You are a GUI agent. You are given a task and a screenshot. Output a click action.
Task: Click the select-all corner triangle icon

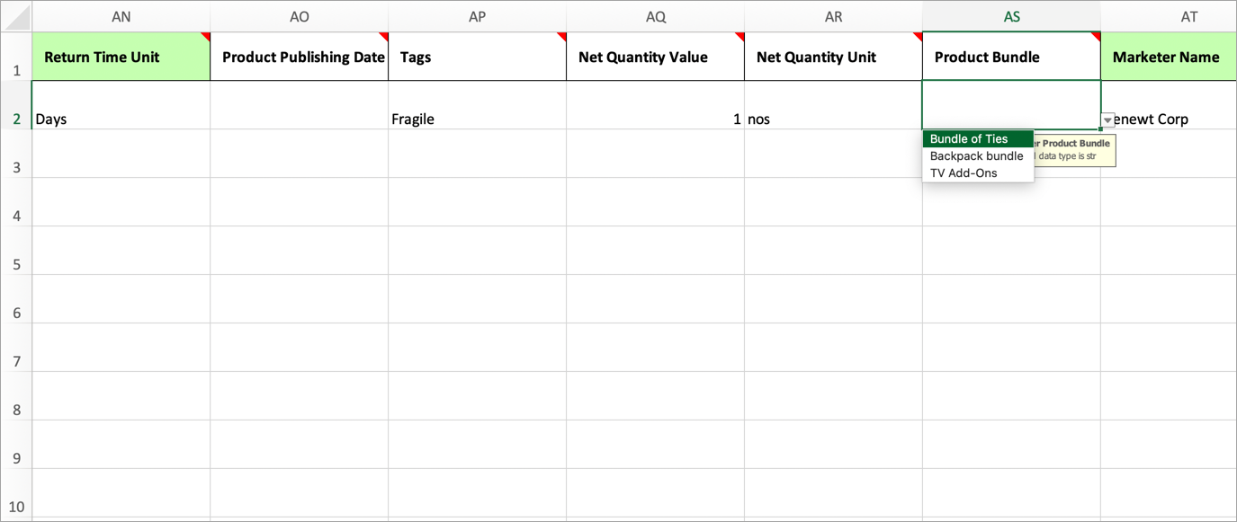click(16, 16)
